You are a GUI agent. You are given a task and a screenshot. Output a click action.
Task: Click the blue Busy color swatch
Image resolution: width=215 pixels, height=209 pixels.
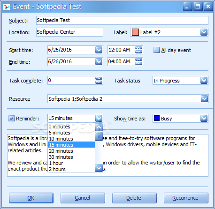tap(157, 118)
